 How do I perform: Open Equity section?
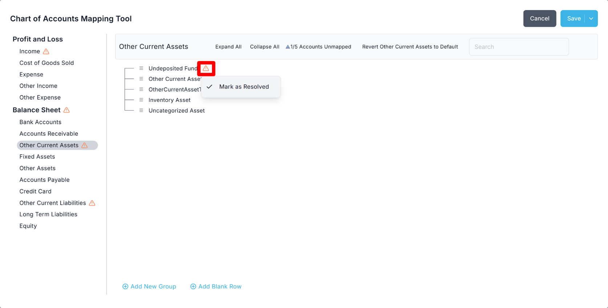[x=28, y=226]
